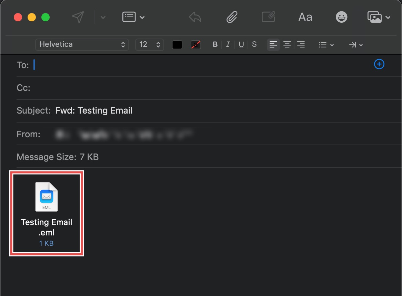Toggle strikethrough formatting
This screenshot has height=296, width=402.
click(254, 44)
